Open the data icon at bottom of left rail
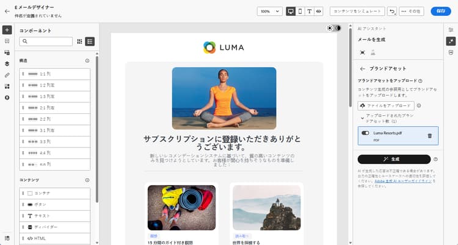The image size is (458, 245). click(x=7, y=238)
